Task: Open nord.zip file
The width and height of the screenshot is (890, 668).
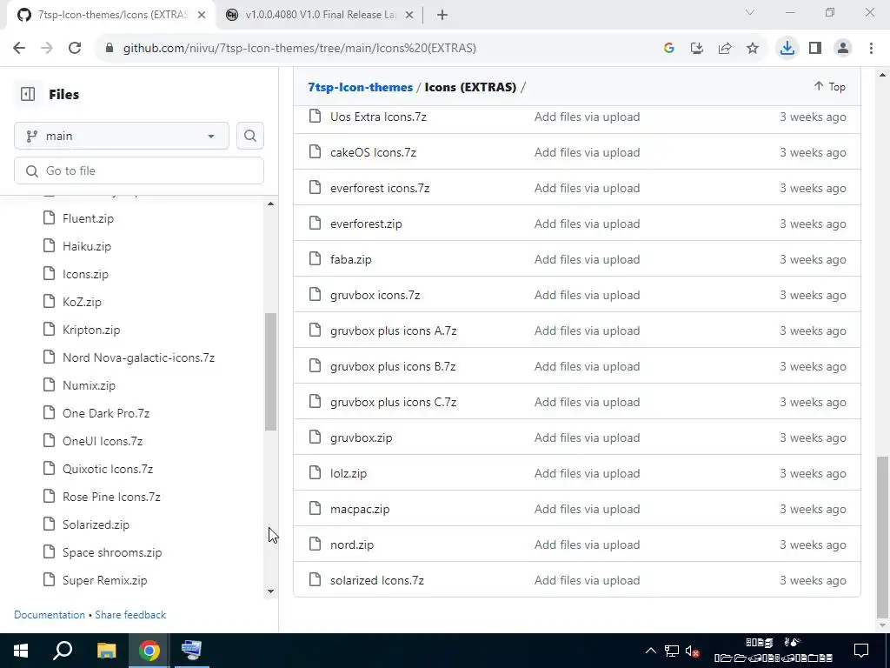Action: pyautogui.click(x=352, y=544)
